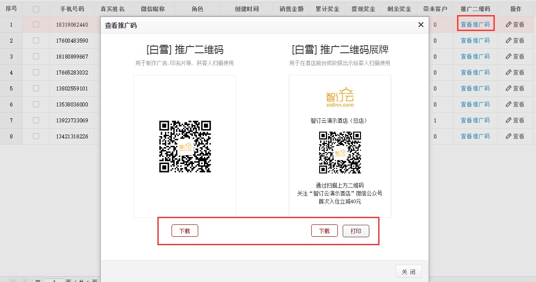Screen dimensions: 536x282
Task: Open 查看推广码 link for 13923733069
Action: click(475, 121)
